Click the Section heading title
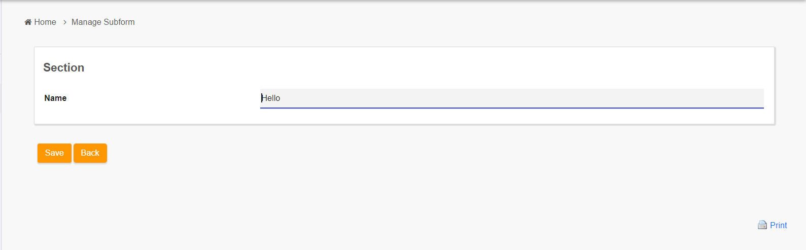 (x=63, y=67)
